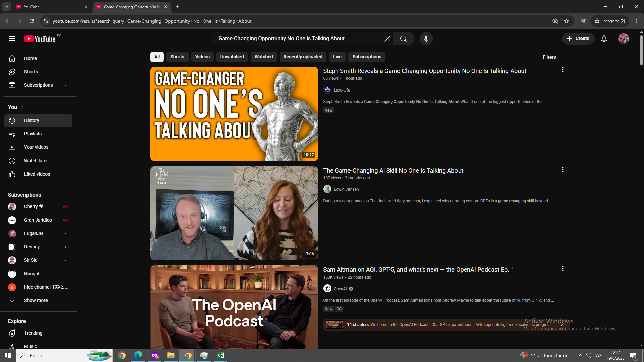
Task: Open Cherry subscription channel
Action: pos(38,207)
